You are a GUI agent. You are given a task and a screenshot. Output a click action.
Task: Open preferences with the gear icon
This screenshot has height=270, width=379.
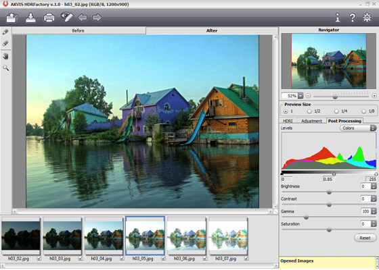367,18
